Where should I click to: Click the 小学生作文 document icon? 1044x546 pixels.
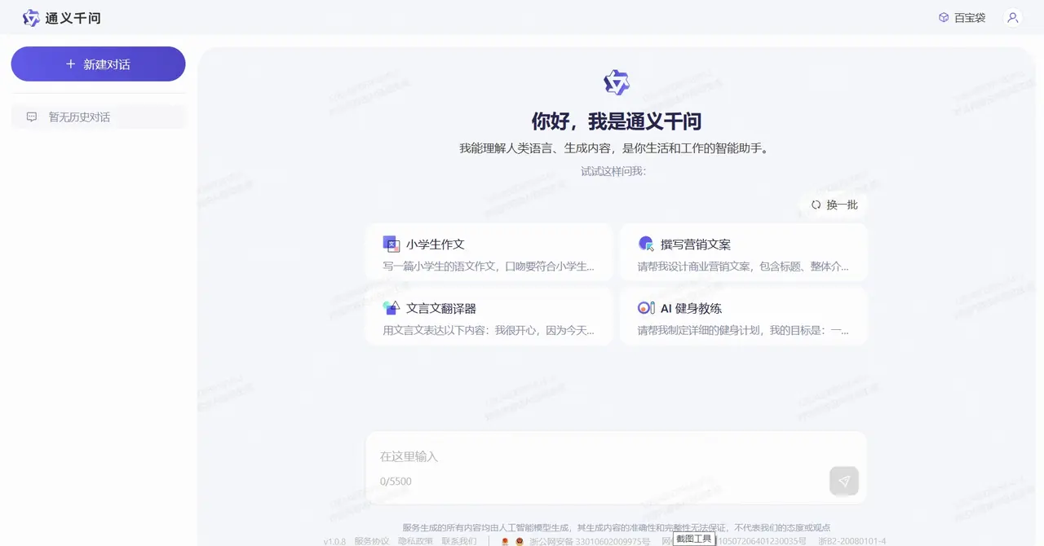coord(391,243)
